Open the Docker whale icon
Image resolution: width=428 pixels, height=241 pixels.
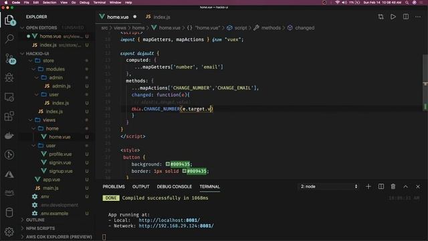[x=9, y=135]
